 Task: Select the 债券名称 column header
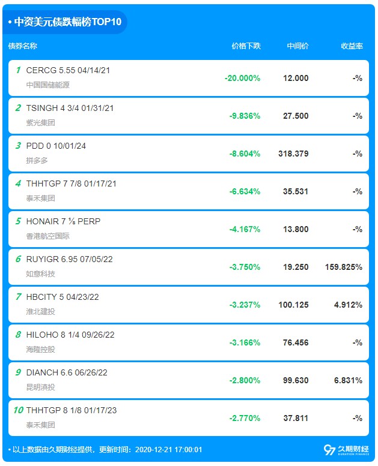tap(23, 46)
